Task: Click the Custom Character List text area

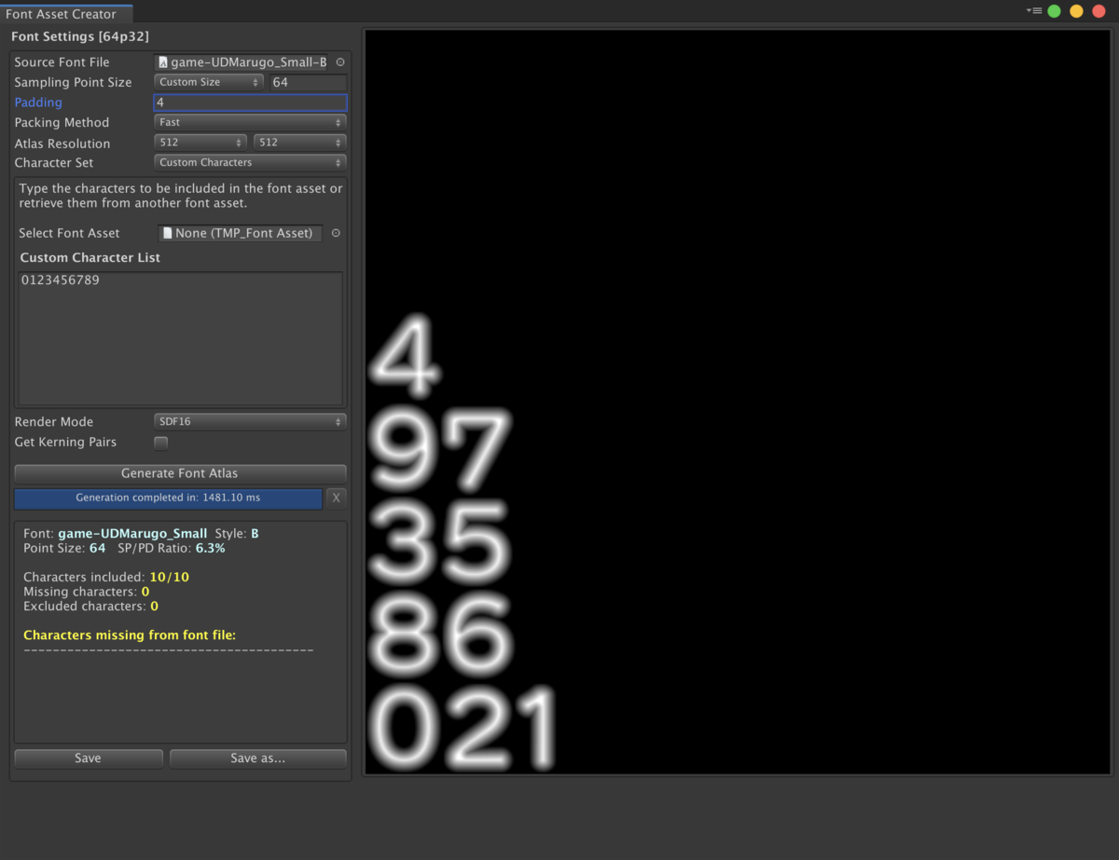Action: pos(181,338)
